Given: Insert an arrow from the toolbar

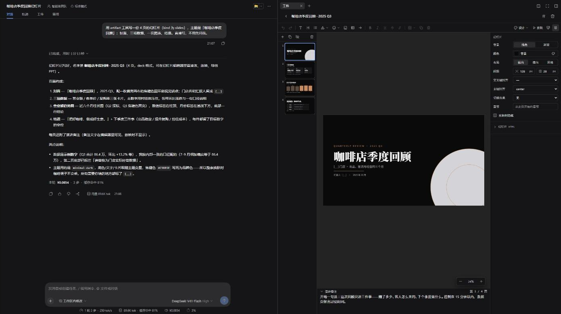Looking at the screenshot, I should pyautogui.click(x=360, y=28).
